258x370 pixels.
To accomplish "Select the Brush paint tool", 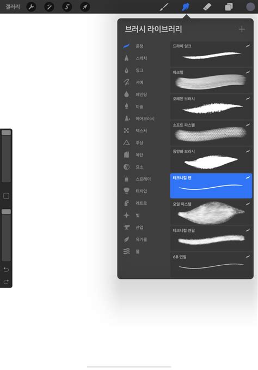I will coord(164,7).
